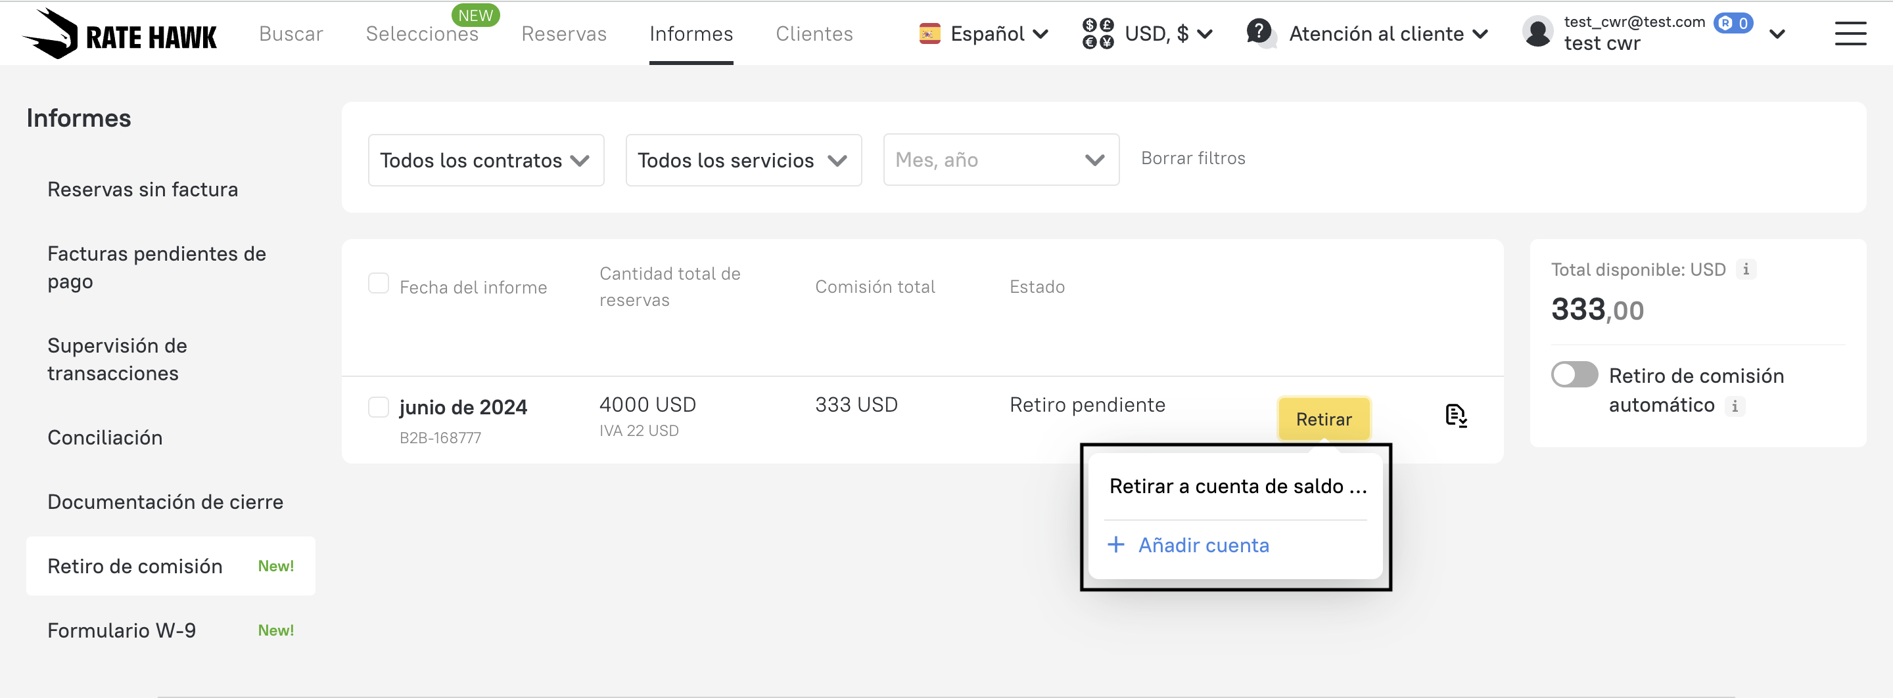The height and width of the screenshot is (698, 1893).
Task: Click info icon beside Retiro de comisión automático
Action: pos(1735,406)
